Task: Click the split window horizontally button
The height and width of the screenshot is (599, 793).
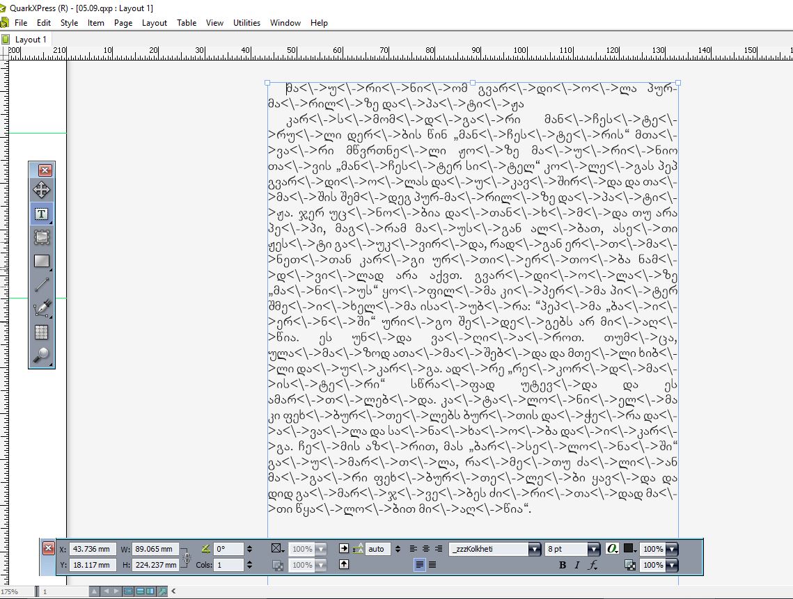Action: point(140,591)
